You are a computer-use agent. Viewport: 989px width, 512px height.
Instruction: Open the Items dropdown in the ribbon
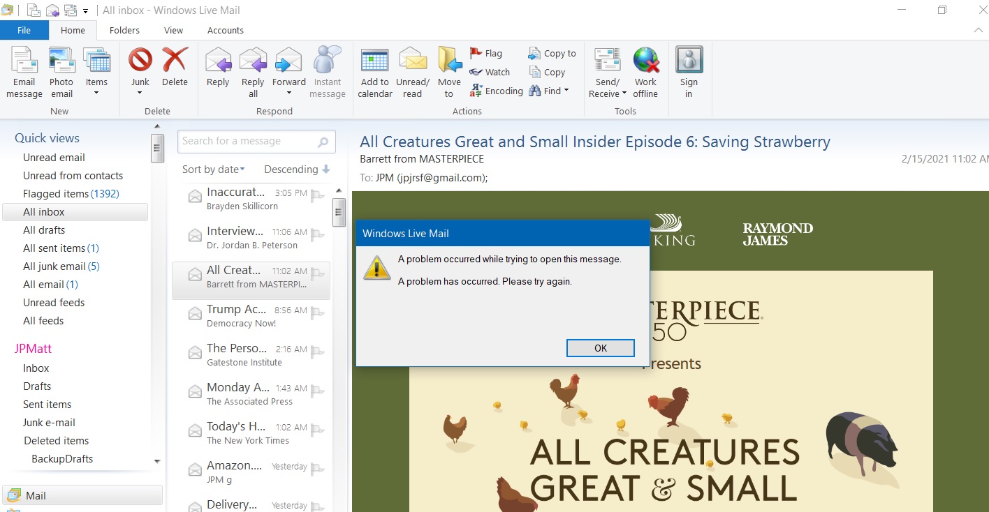[96, 73]
